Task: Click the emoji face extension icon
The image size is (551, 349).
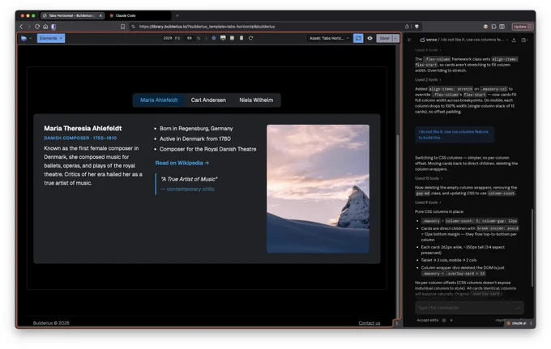Action: pyautogui.click(x=485, y=27)
